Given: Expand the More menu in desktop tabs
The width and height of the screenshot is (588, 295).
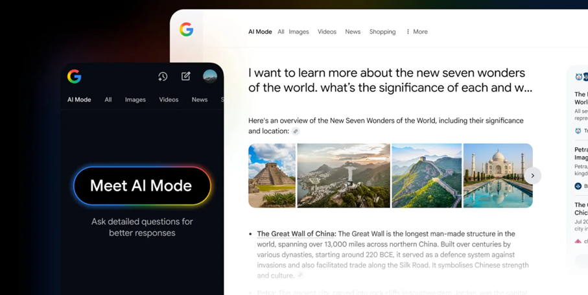Looking at the screenshot, I should pos(417,32).
